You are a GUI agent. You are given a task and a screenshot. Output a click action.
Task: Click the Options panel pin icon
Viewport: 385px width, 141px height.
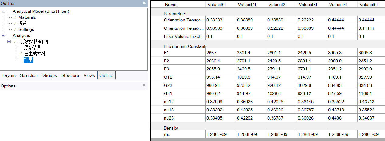click(x=144, y=86)
